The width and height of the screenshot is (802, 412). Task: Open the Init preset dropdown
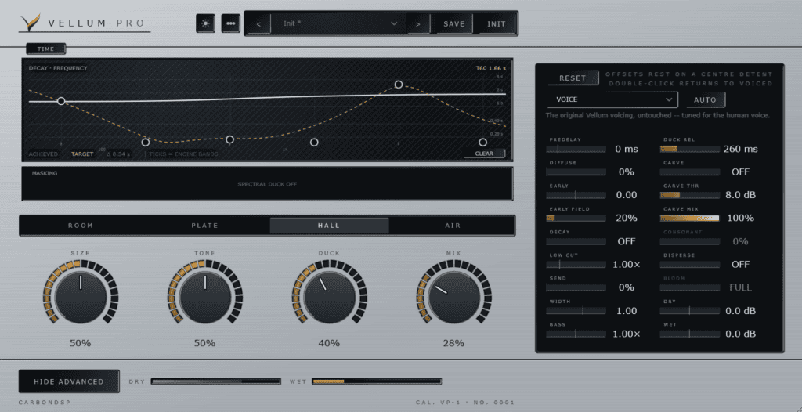[338, 23]
